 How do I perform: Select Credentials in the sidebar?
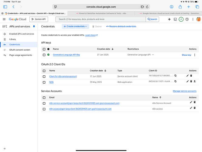[x=19, y=45]
